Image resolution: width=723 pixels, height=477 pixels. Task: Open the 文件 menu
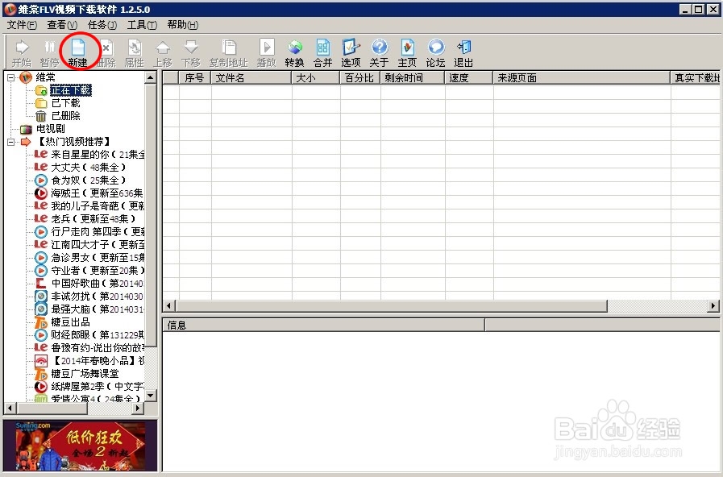(x=20, y=25)
